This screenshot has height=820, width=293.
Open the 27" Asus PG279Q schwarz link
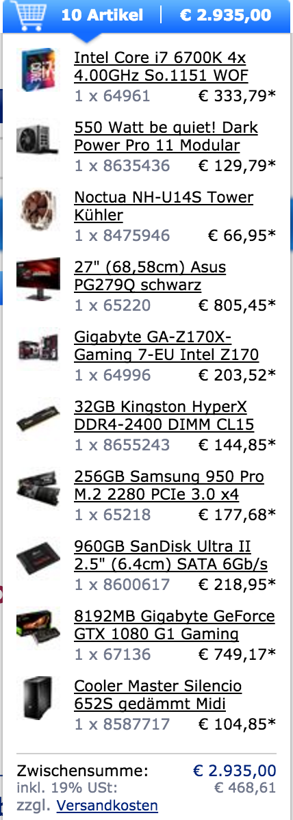[150, 276]
